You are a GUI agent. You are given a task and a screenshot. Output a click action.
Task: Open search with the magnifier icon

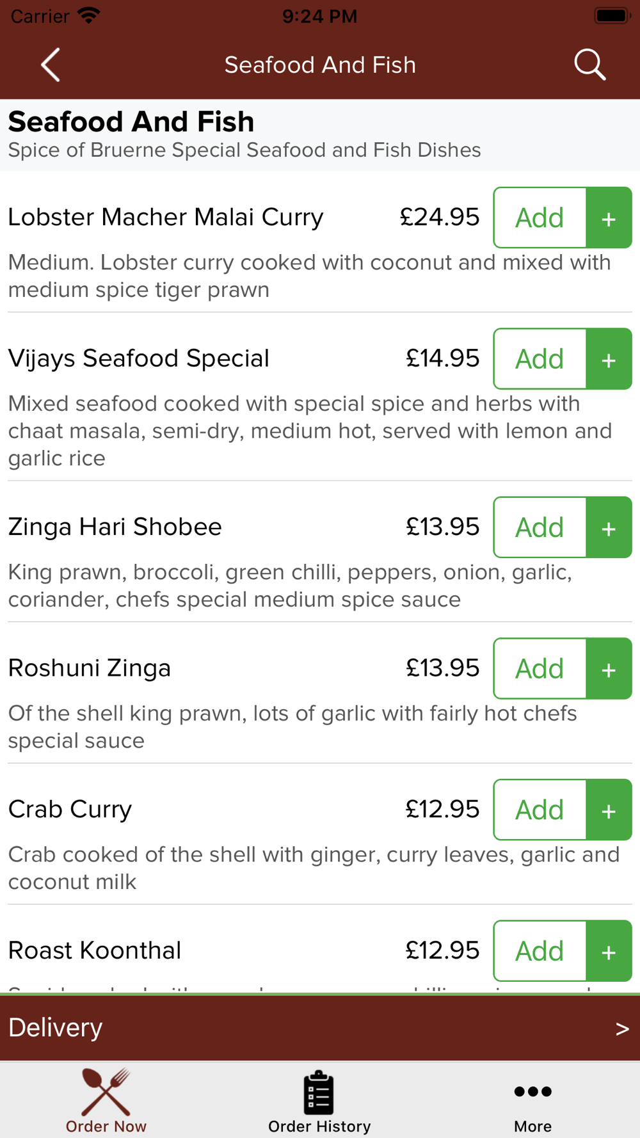coord(589,65)
